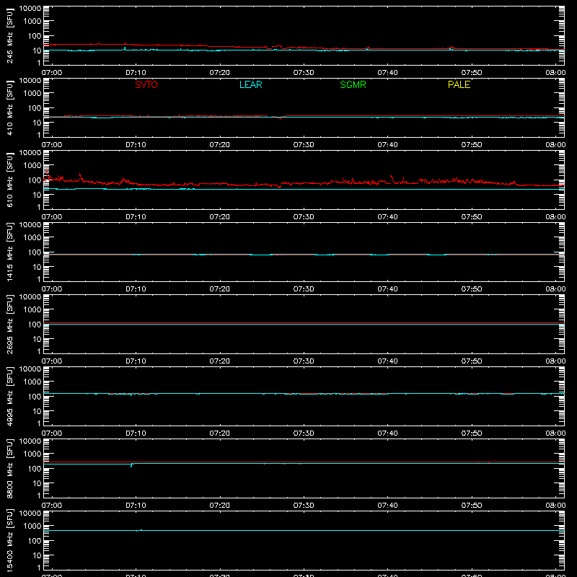The height and width of the screenshot is (577, 577).
Task: Click 07:40 tick under the 610 MHz panel
Action: pos(387,217)
